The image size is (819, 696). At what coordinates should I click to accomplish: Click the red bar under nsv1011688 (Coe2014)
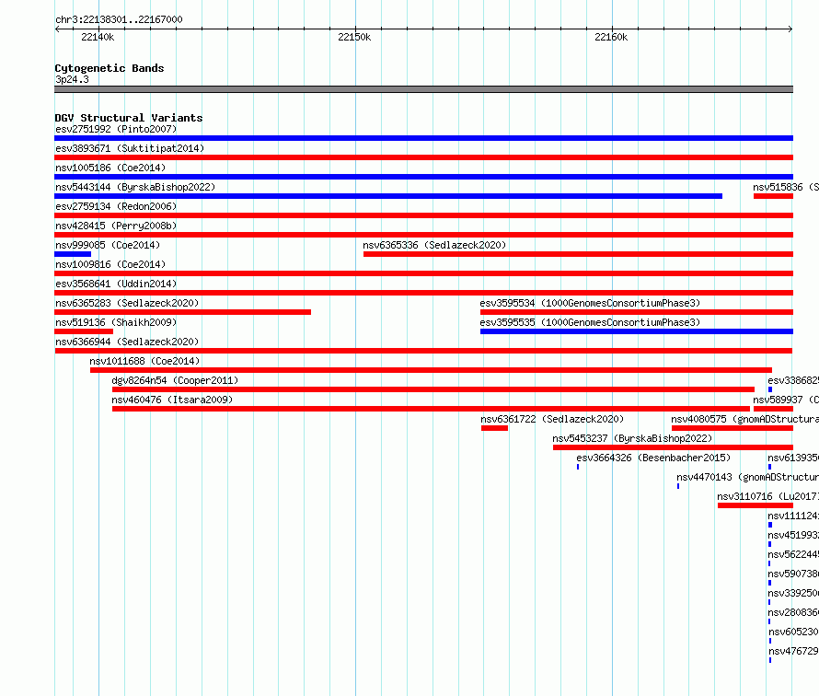(431, 370)
